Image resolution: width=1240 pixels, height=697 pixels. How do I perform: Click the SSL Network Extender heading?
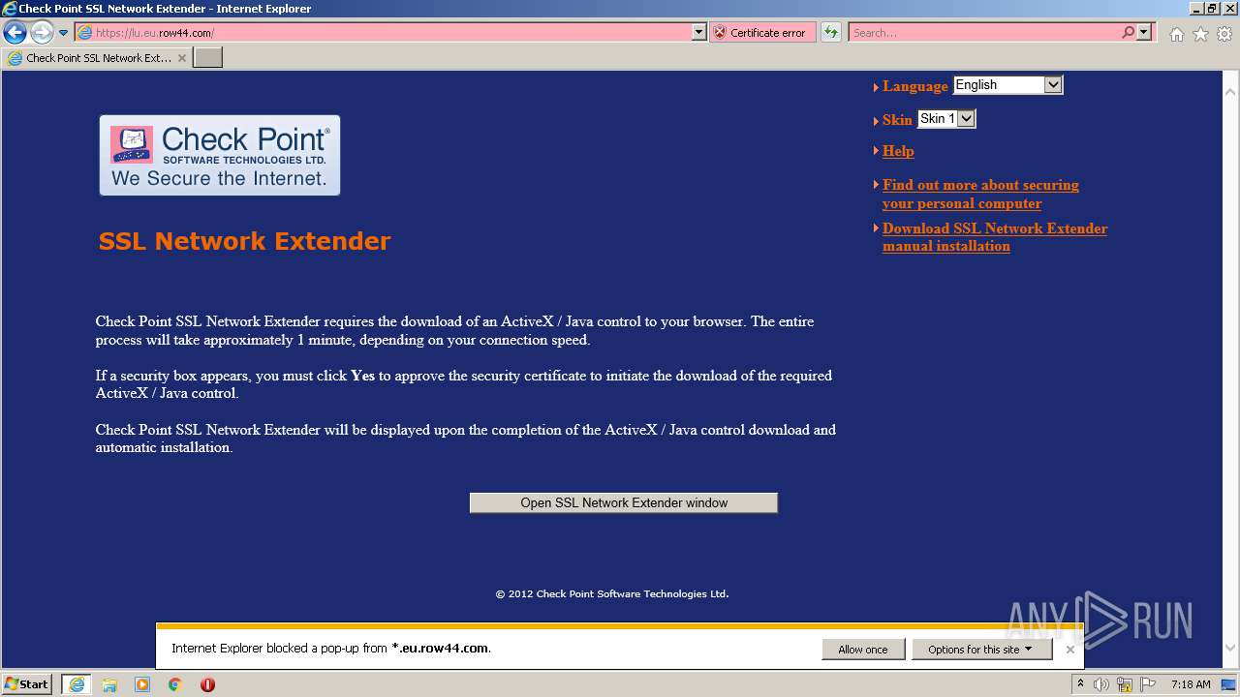(244, 241)
